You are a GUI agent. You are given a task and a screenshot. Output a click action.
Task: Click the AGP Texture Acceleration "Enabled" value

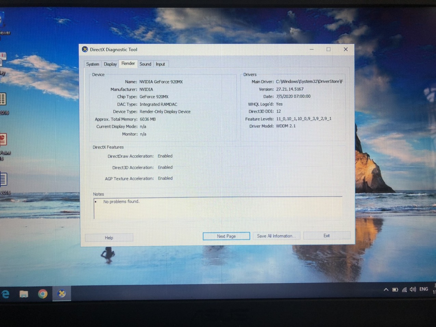pos(165,178)
